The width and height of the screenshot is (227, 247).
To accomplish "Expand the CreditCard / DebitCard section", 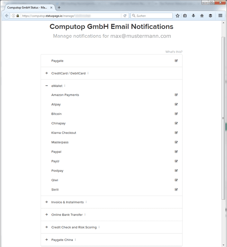I will (x=47, y=73).
